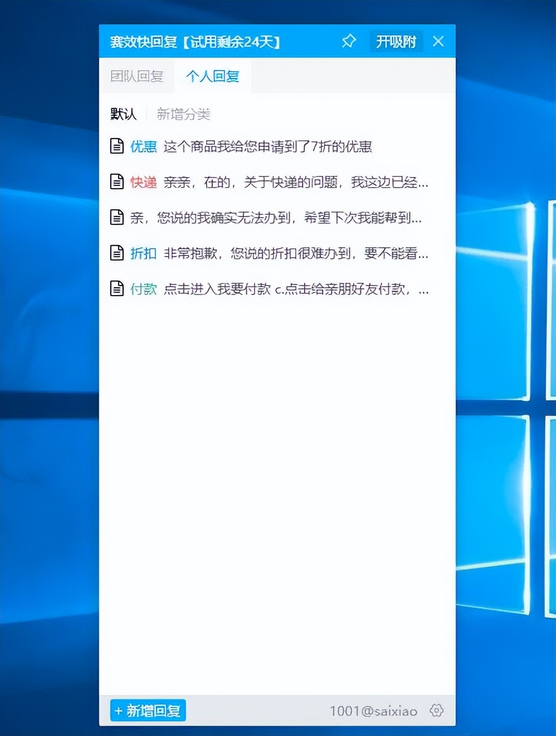556x736 pixels.
Task: Click the document icon beside 付款 reply
Action: (x=116, y=289)
